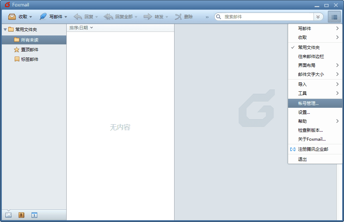Toggle 往来邮件边栏 sidebar option
The image size is (344, 222).
click(x=311, y=56)
